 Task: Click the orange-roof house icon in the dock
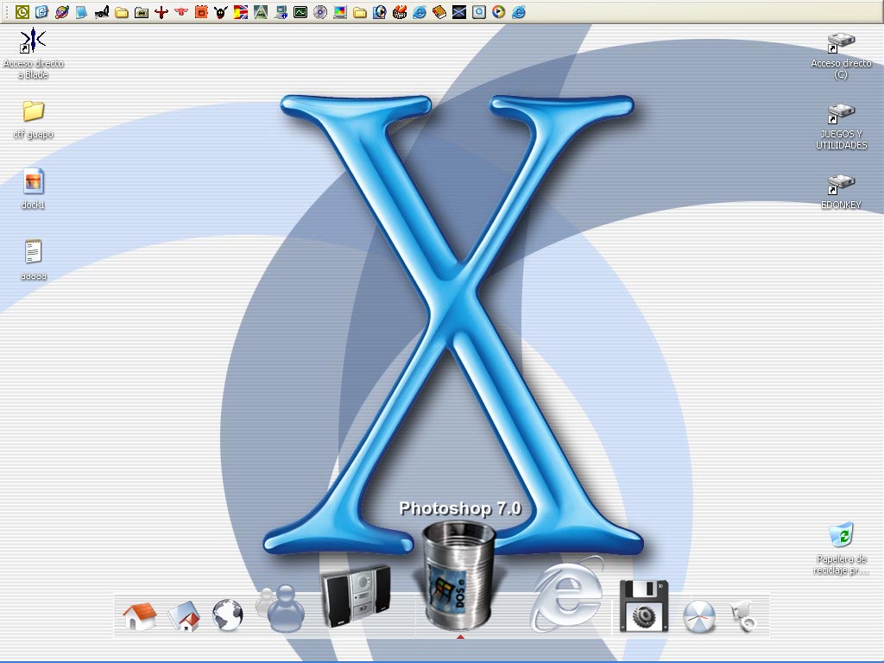pos(139,616)
